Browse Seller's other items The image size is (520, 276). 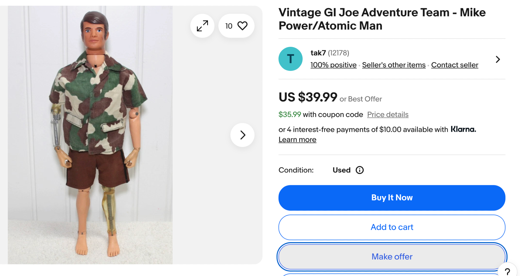pos(394,65)
